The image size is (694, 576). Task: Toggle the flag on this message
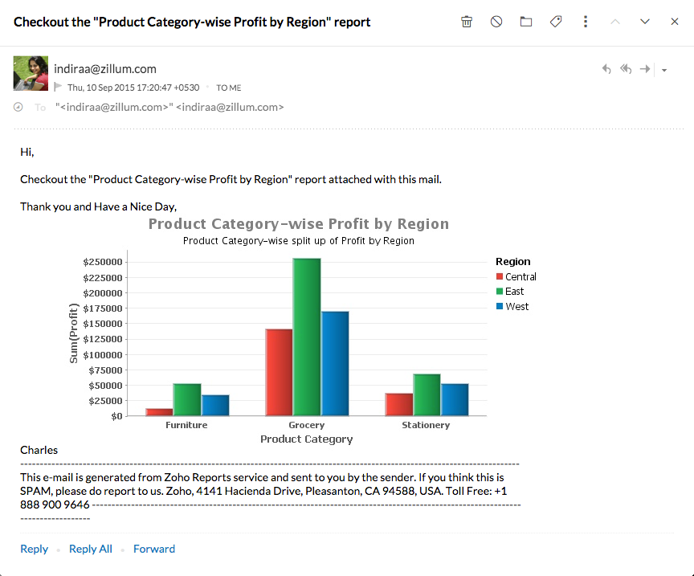click(x=58, y=87)
